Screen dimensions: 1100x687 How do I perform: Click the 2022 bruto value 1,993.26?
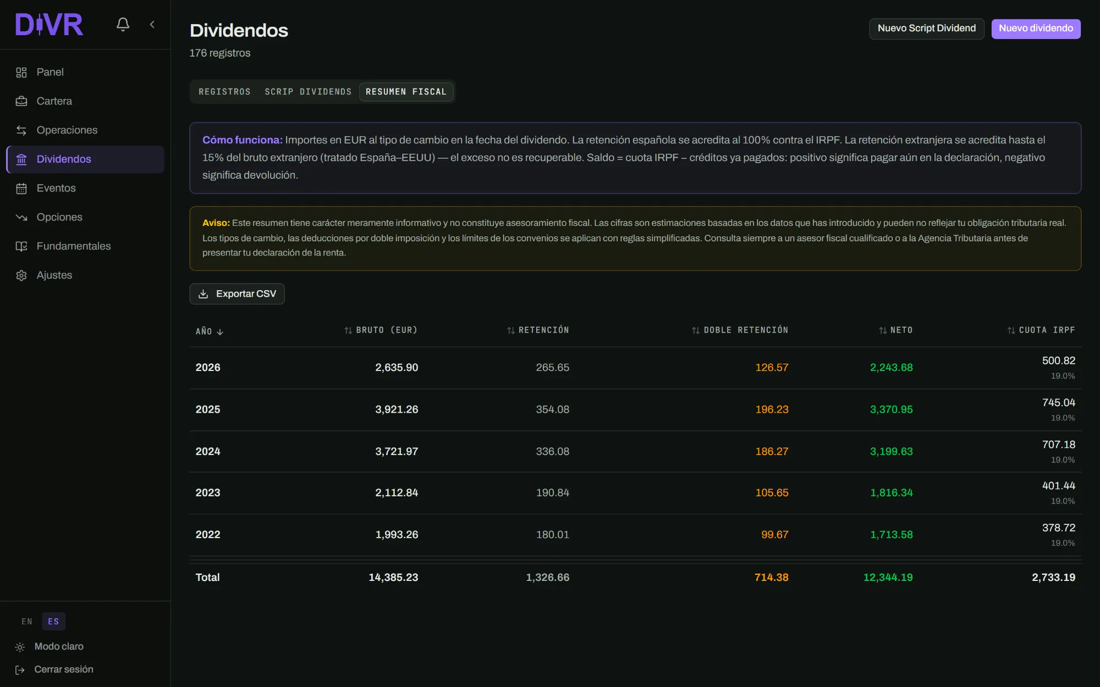[x=397, y=535]
